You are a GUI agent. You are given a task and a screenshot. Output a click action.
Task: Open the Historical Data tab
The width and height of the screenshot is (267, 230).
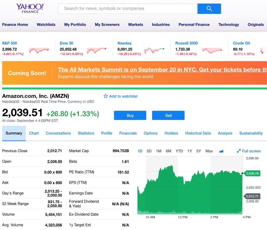pyautogui.click(x=198, y=133)
